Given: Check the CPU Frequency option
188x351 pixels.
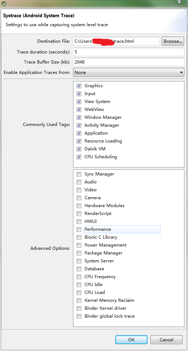Looking at the screenshot, I should click(79, 277).
